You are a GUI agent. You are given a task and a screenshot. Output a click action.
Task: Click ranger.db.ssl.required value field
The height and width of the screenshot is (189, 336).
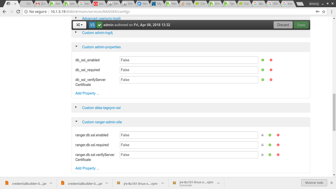click(189, 145)
